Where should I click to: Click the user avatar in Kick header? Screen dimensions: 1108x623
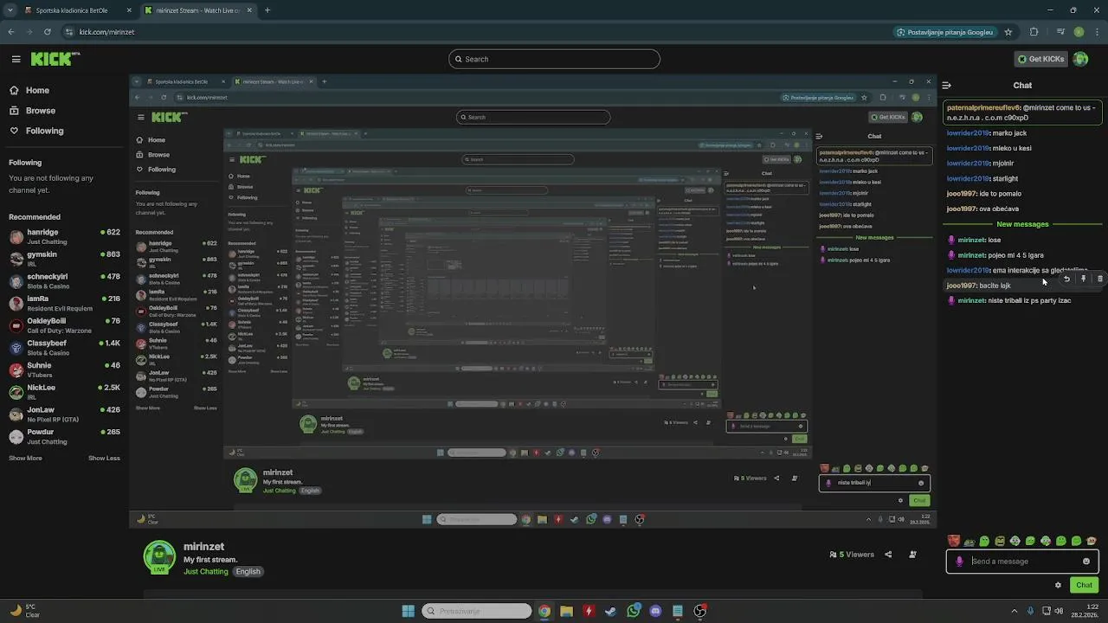(x=1080, y=59)
